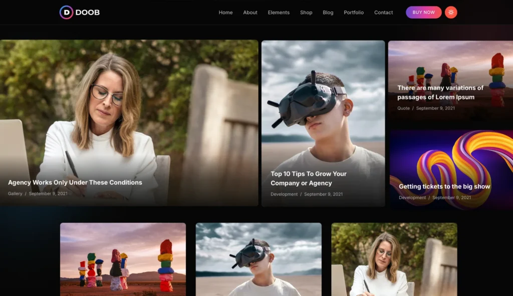The image size is (513, 296).
Task: Expand the Blog menu
Action: 328,12
